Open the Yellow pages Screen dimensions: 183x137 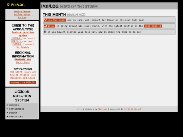[x=22, y=15]
